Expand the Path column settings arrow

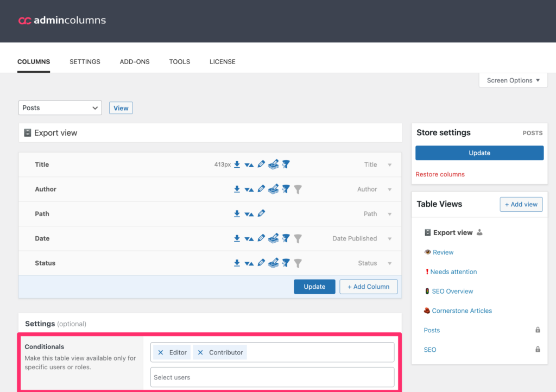[390, 214]
